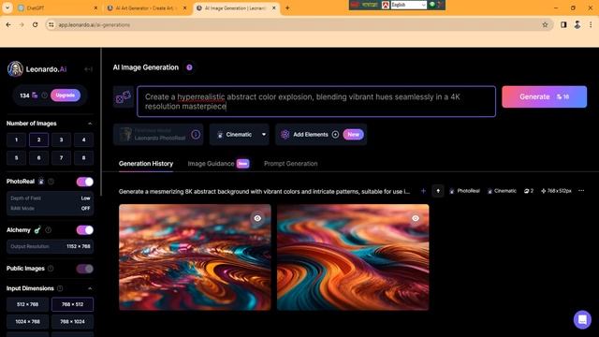Open the Leonardo PhotoReal model info icon
The image size is (599, 337).
tap(196, 135)
